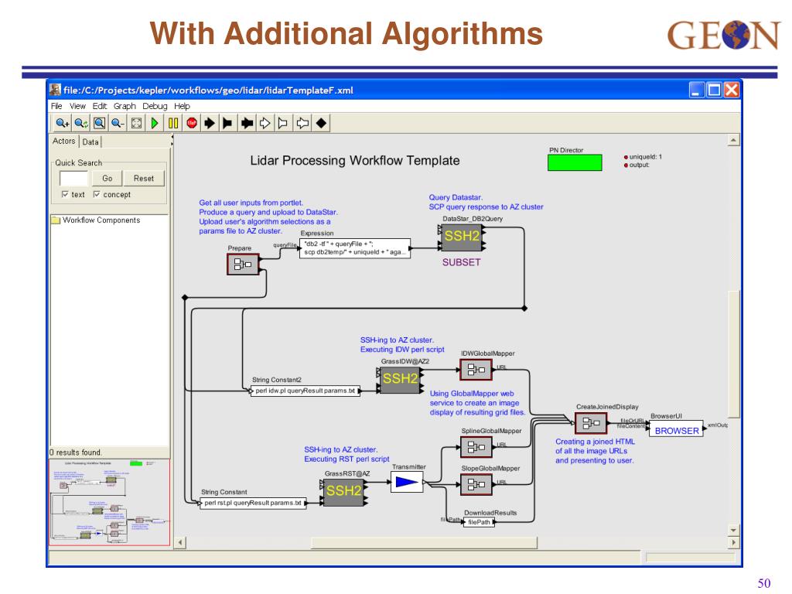This screenshot has height=594, width=792.
Task: Add a relation with black diamond icon
Action: tap(321, 123)
